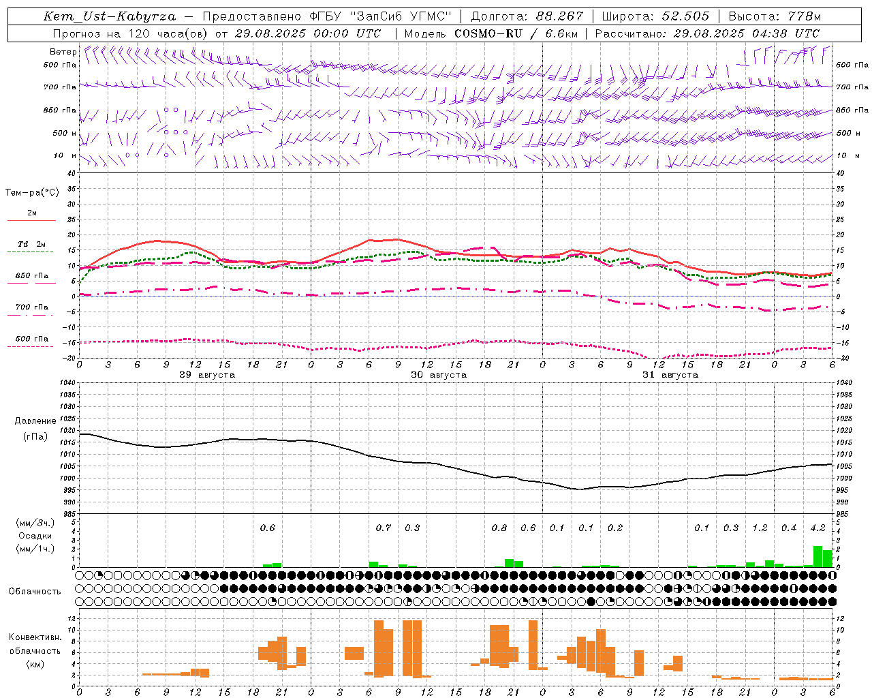Click the 3-hour precipitation value 0.7

384,528
